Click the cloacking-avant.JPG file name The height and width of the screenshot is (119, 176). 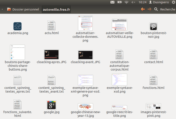(x=86, y=62)
